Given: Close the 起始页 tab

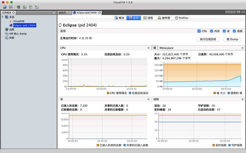Looking at the screenshot, I should [x=69, y=13].
